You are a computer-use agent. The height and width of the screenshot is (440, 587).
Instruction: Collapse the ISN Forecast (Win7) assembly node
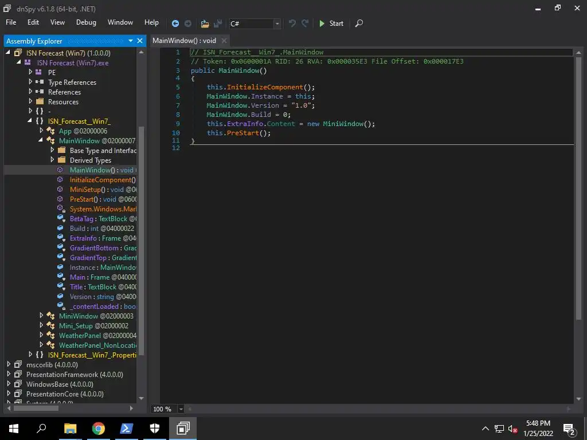click(8, 53)
